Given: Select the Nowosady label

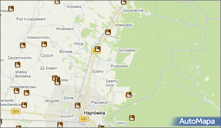Looking at the screenshot, I should (x=124, y=25).
